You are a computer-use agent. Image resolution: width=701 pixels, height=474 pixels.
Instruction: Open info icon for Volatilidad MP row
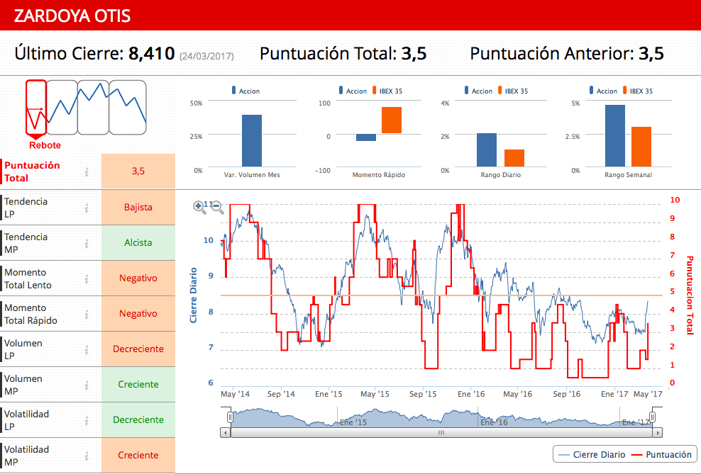point(87,456)
